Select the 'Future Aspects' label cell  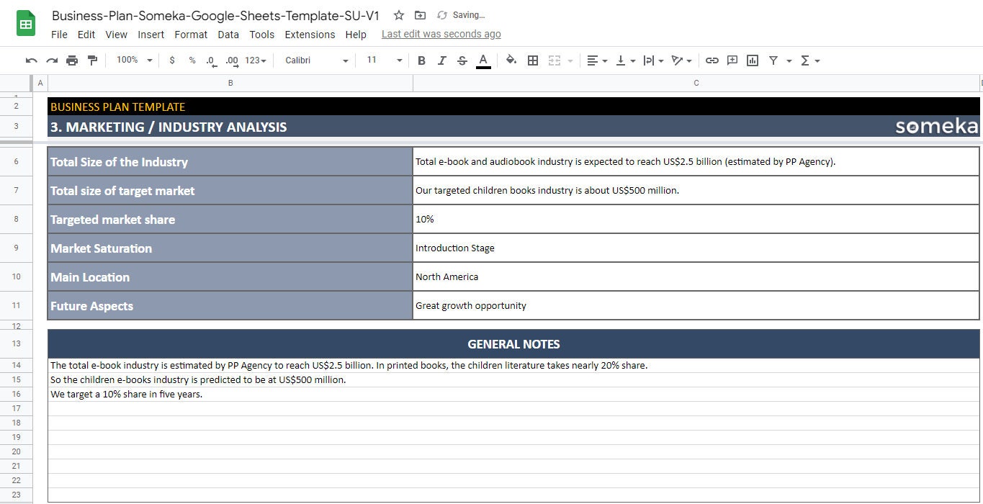coord(230,305)
